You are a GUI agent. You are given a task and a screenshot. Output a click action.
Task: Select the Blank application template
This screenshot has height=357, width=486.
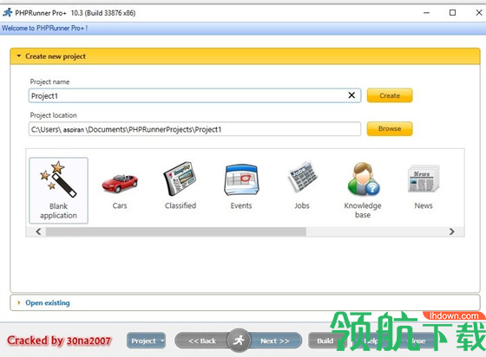point(58,191)
